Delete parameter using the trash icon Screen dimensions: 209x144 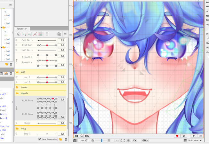tap(66, 140)
